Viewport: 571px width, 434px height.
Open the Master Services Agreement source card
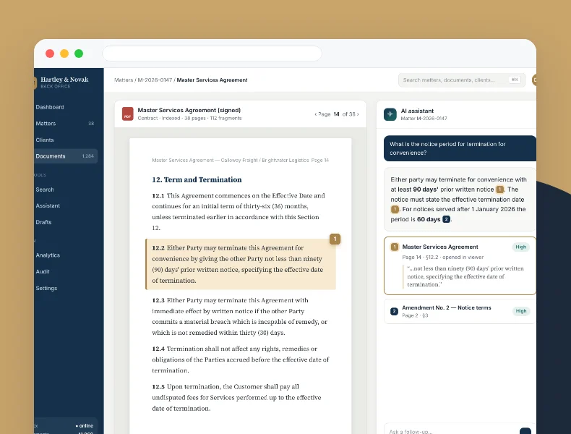click(x=460, y=265)
